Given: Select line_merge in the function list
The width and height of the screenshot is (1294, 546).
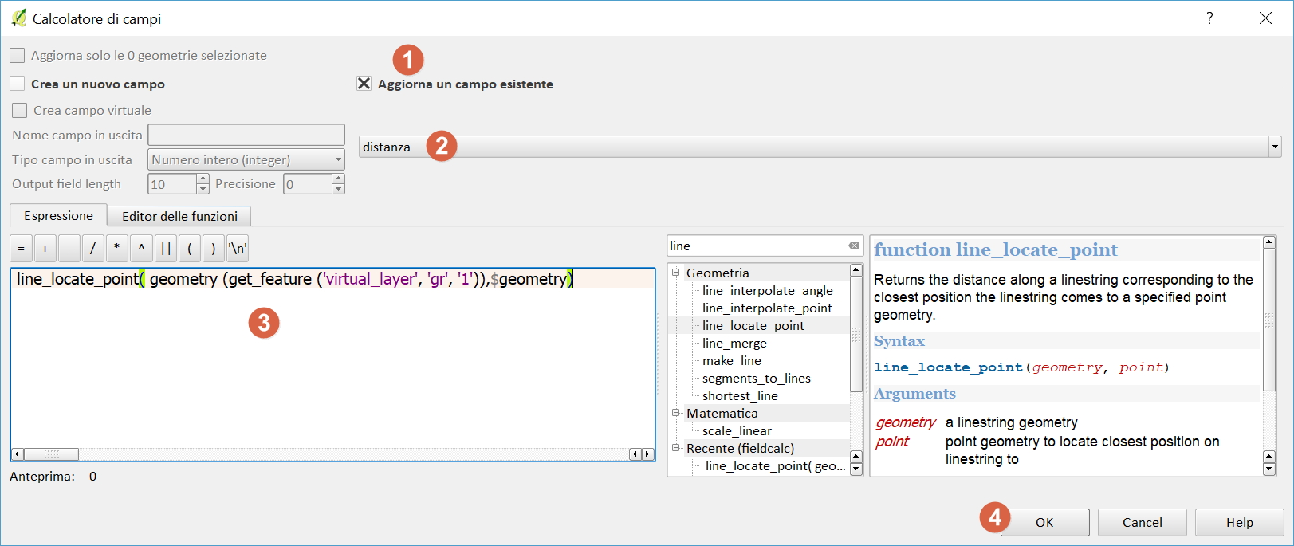Looking at the screenshot, I should point(734,343).
